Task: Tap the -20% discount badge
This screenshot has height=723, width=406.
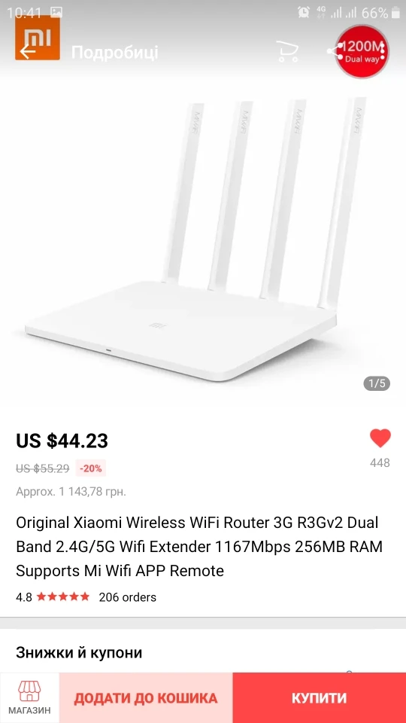Action: pos(91,468)
